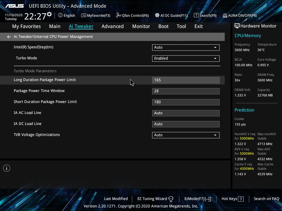Select the Package Power Time Window label
The height and width of the screenshot is (211, 282).
[x=39, y=91]
